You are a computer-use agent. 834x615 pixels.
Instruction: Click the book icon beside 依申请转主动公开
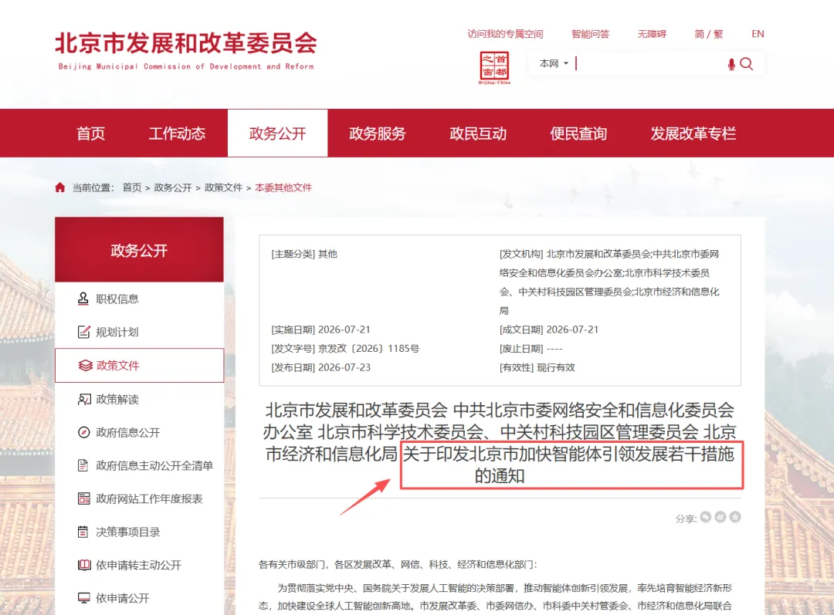click(85, 565)
